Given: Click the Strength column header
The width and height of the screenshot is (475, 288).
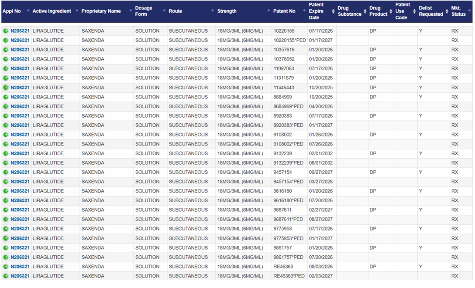Looking at the screenshot, I should 227,11.
